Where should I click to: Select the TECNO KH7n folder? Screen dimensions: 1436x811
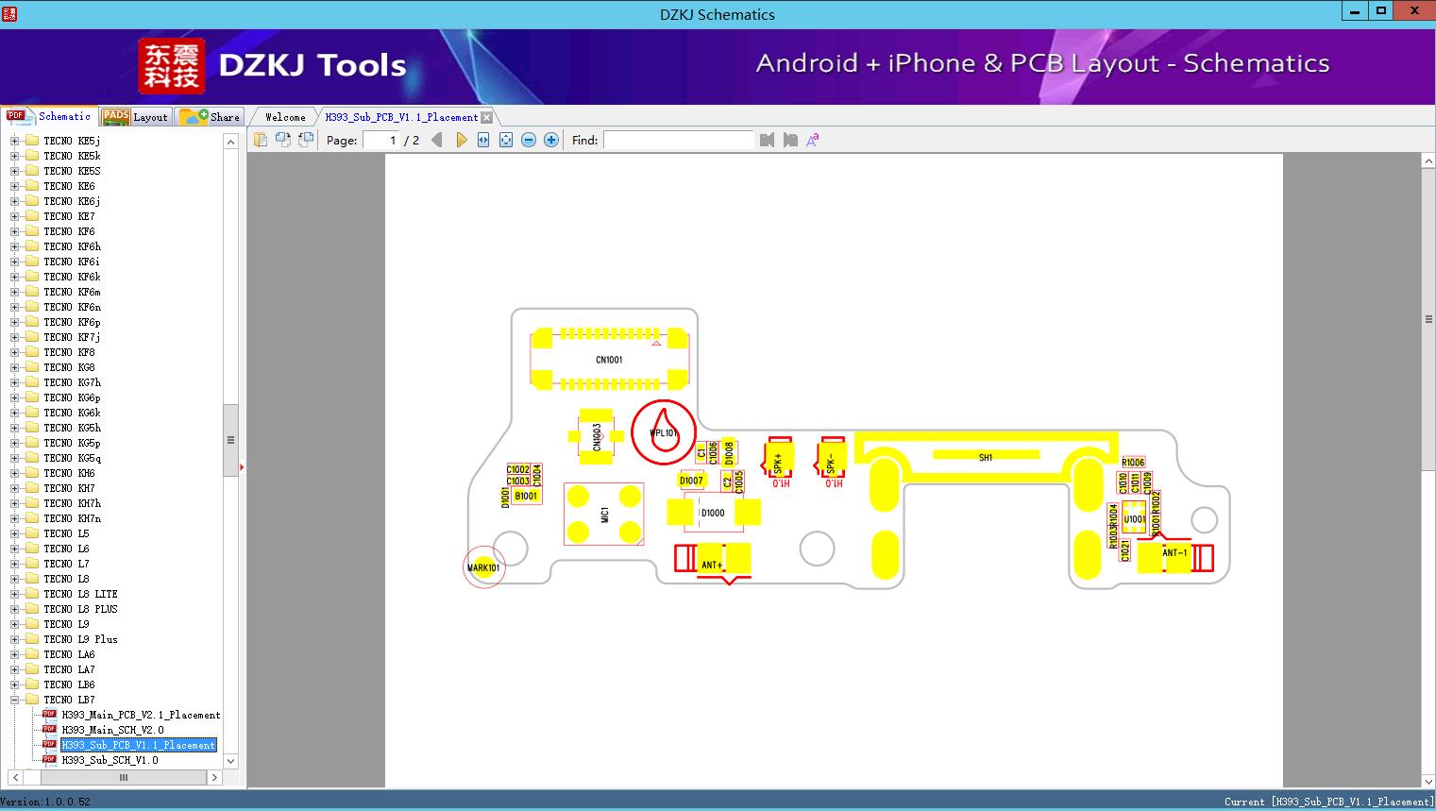(72, 518)
